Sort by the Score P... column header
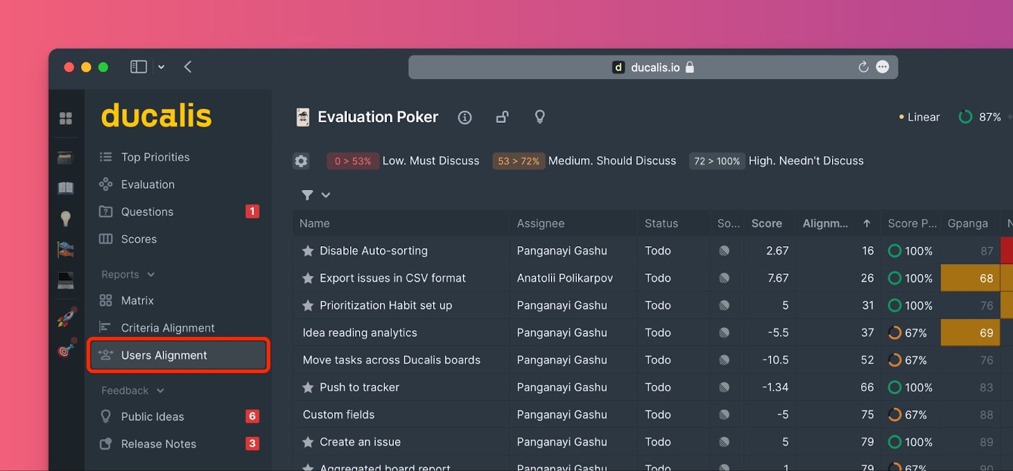Image resolution: width=1013 pixels, height=471 pixels. (912, 223)
